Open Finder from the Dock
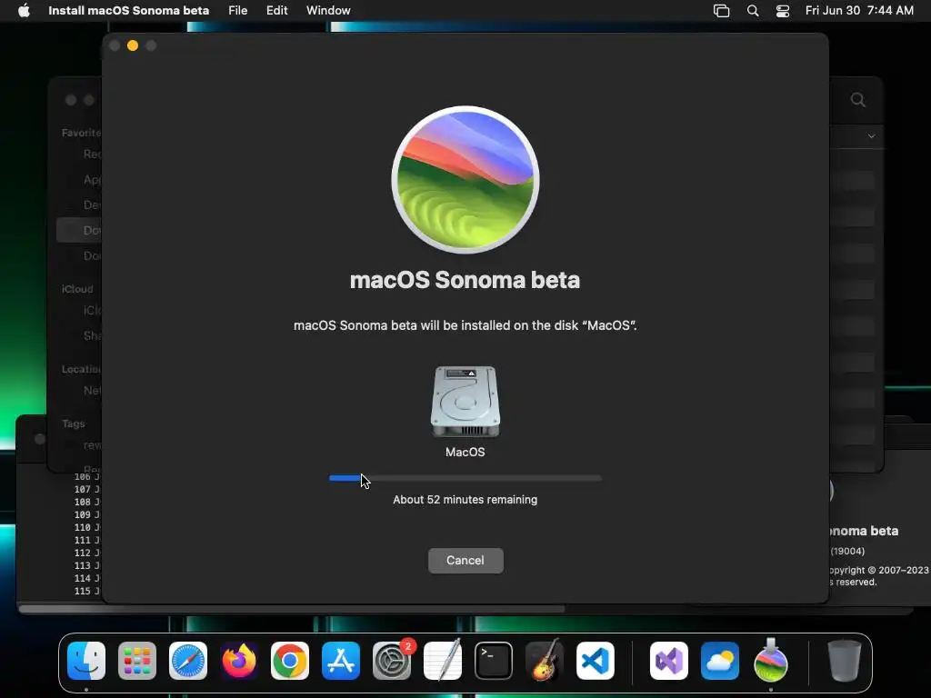This screenshot has height=698, width=931. pos(86,661)
